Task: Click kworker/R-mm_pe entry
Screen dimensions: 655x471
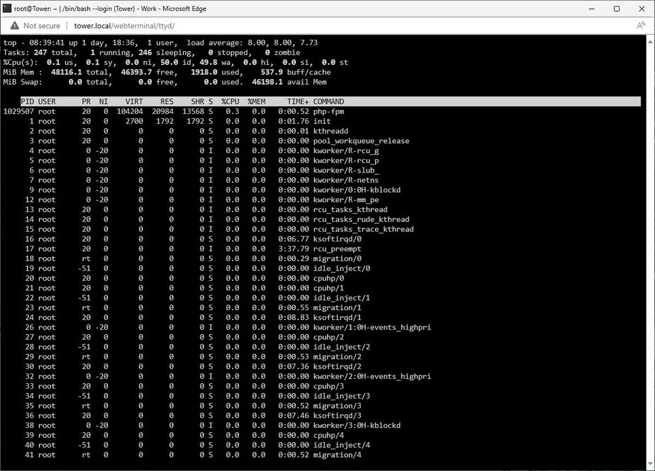Action: (x=346, y=200)
